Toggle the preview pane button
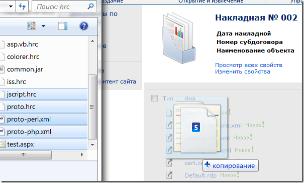 pyautogui.click(x=63, y=26)
